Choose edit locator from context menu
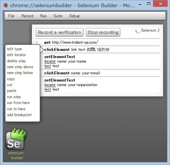 [x=16, y=55]
